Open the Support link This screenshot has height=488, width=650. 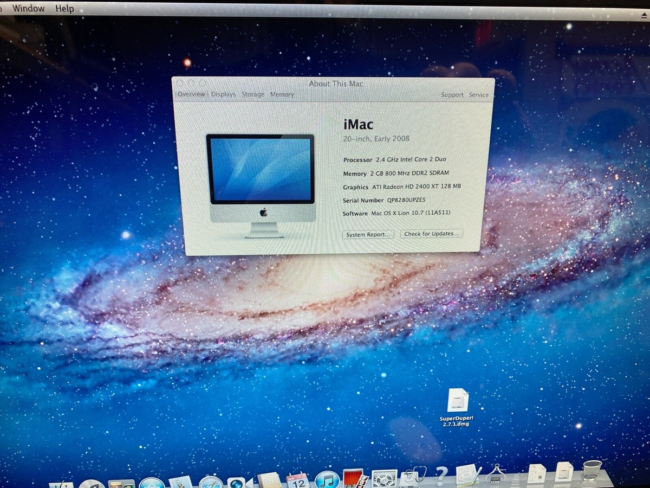[x=452, y=94]
